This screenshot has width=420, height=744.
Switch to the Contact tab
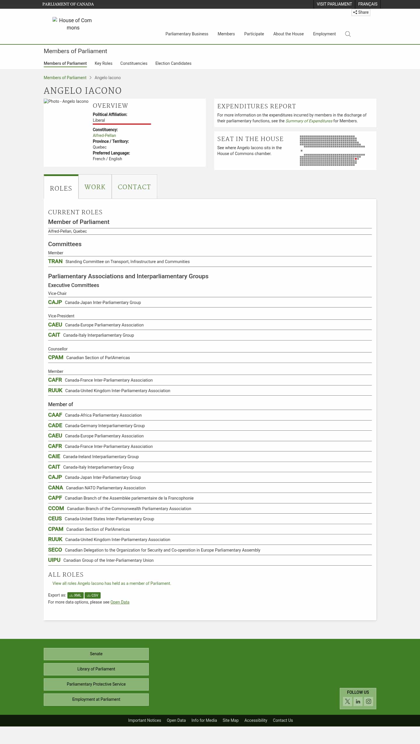[134, 187]
